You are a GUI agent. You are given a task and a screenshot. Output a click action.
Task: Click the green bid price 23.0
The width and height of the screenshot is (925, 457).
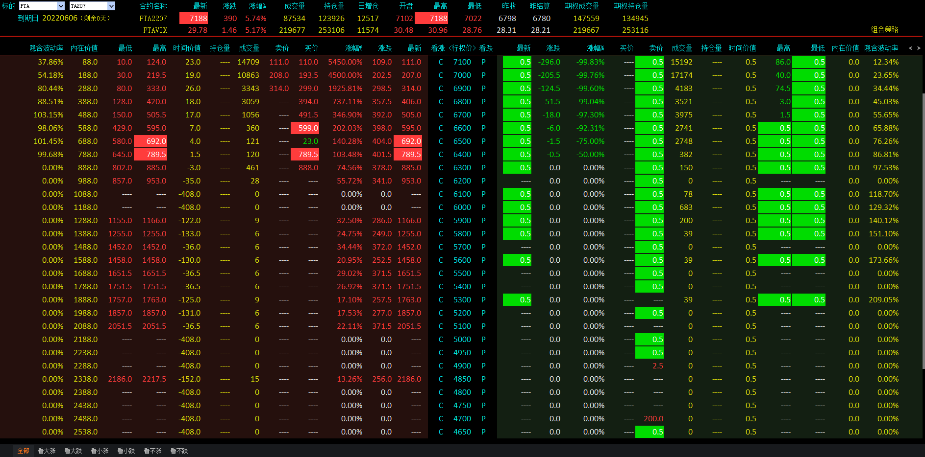(x=310, y=141)
